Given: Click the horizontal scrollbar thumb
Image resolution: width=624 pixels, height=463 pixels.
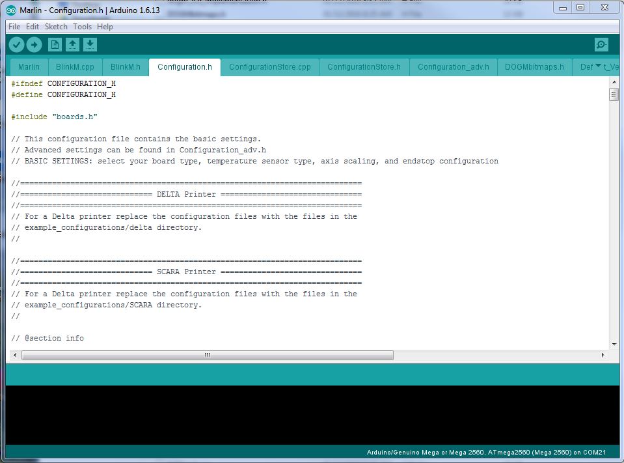Looking at the screenshot, I should 208,355.
